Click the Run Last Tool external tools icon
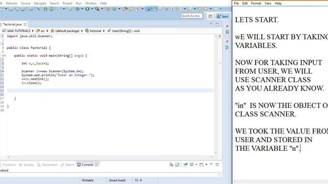This screenshot has height=184, width=328. [x=97, y=9]
